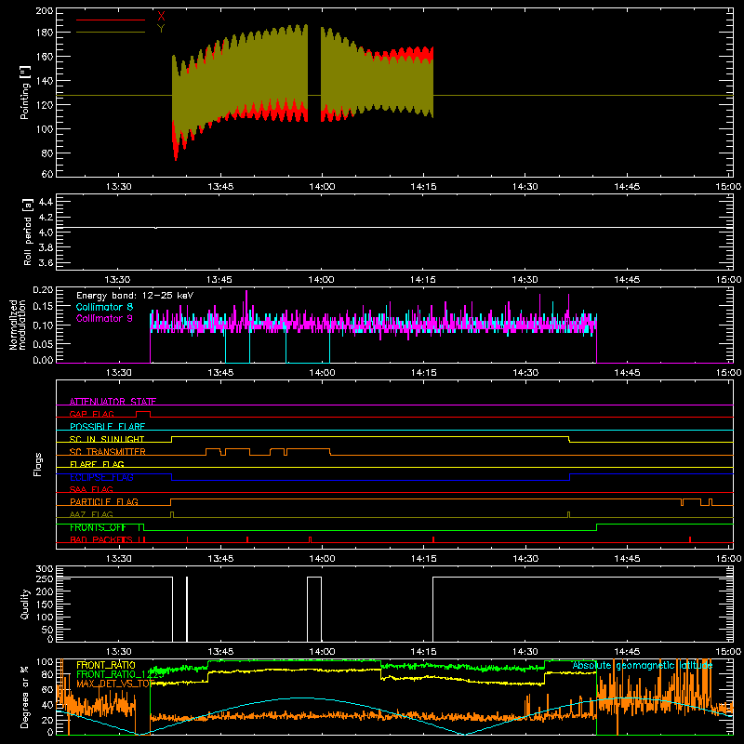Select the magenta 'Collimator 9' legend label

tap(104, 318)
